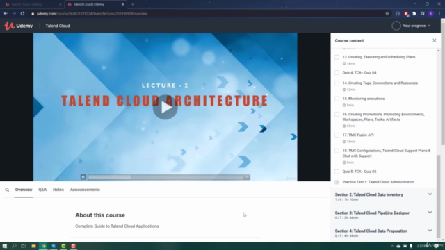Check lecture 13 Creating, Executing and Scheduling Plans
This screenshot has width=445, height=250.
point(337,57)
